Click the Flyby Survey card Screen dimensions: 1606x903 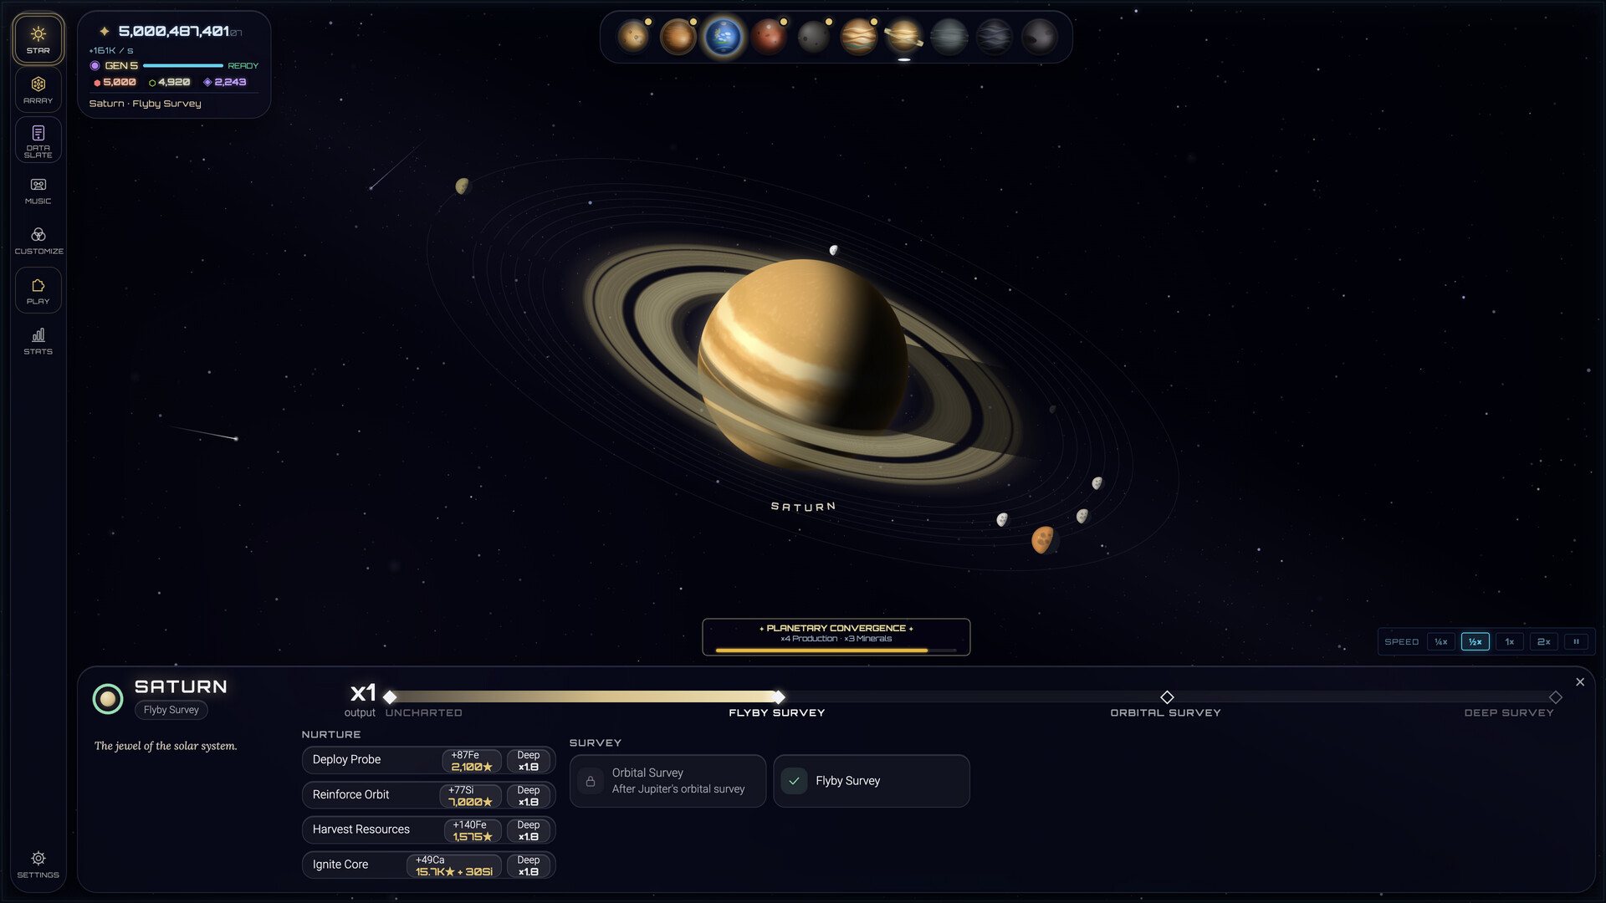tap(872, 781)
